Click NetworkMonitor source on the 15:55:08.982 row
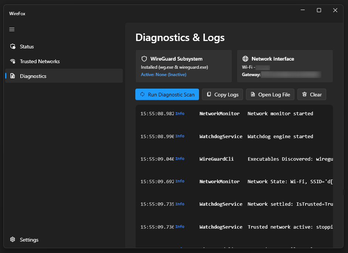 coord(220,113)
